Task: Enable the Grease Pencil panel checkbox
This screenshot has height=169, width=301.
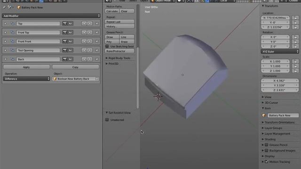Action: click(x=267, y=145)
